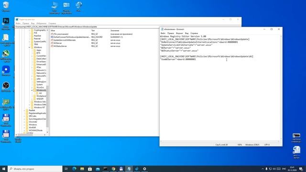Open the blue round app desktop shortcut

pyautogui.click(x=6, y=69)
